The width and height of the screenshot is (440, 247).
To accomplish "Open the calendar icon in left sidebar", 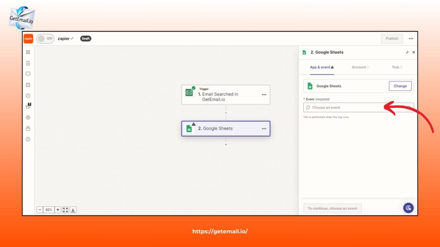I will point(28,85).
